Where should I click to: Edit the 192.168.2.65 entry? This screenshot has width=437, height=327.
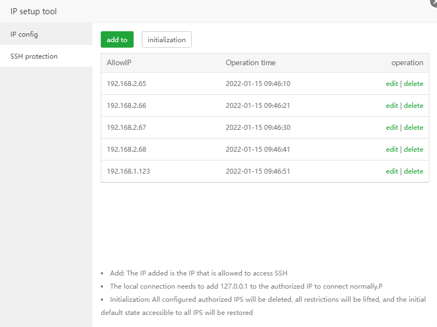pos(392,84)
